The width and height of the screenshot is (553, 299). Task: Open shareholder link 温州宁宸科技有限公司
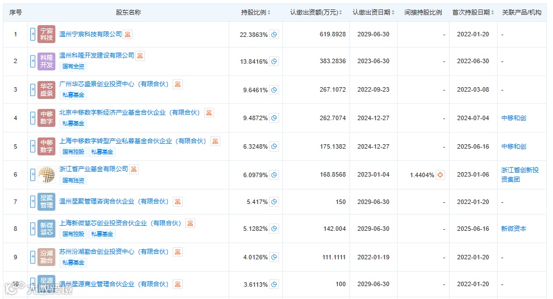pyautogui.click(x=90, y=34)
